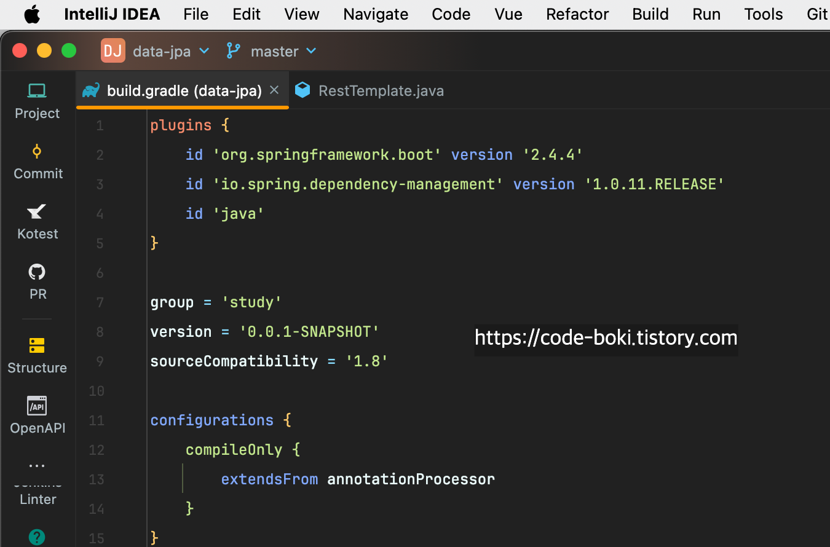Screen dimensions: 830x547
Task: Open the Run menu
Action: point(706,14)
